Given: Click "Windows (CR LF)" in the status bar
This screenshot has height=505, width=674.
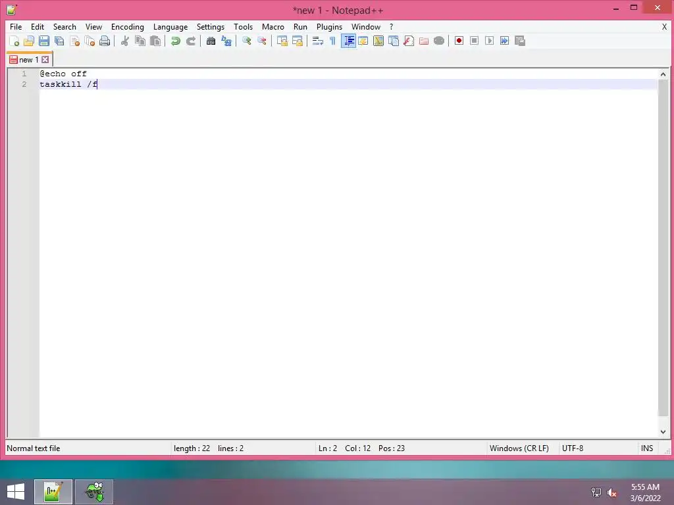Looking at the screenshot, I should 519,448.
